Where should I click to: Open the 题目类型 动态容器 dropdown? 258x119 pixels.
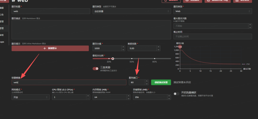(132, 11)
